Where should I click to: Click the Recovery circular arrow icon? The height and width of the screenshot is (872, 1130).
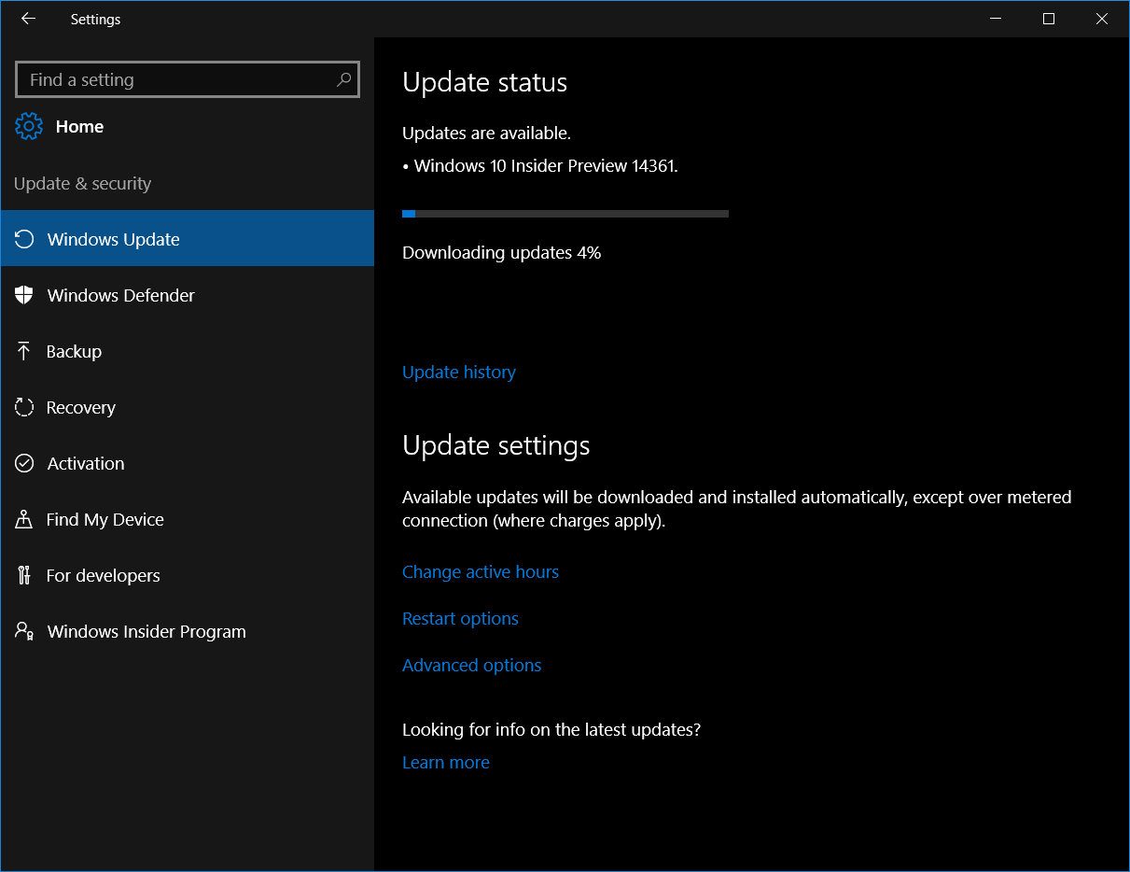point(24,407)
